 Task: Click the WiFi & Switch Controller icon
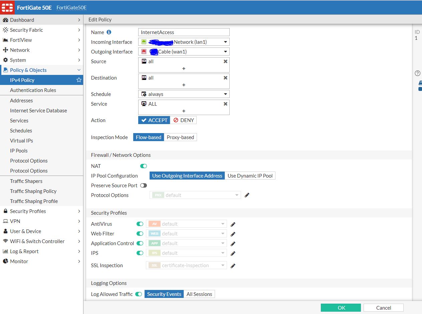coord(5,241)
